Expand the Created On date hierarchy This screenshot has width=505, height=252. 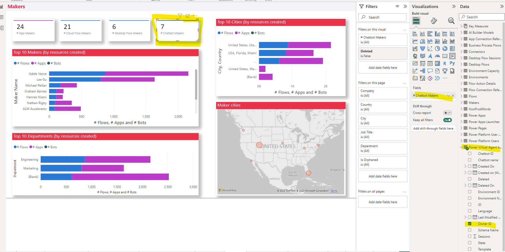[x=465, y=166]
